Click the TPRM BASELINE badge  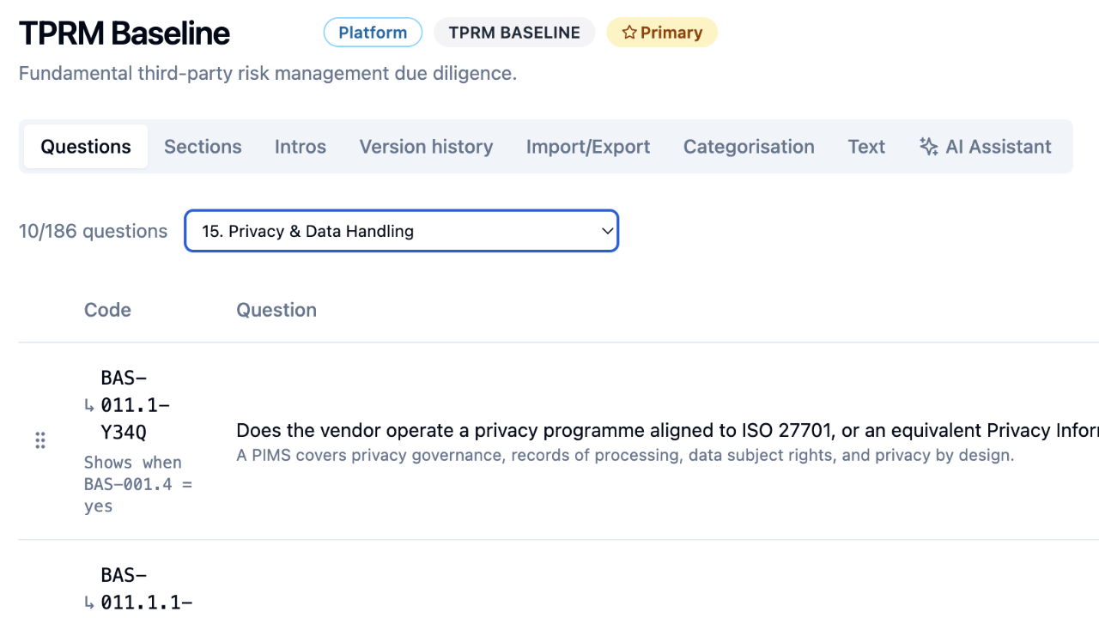pos(514,33)
